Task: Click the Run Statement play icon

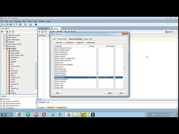Action: click(x=39, y=32)
